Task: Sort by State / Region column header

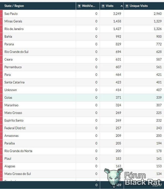Action: pos(14,6)
